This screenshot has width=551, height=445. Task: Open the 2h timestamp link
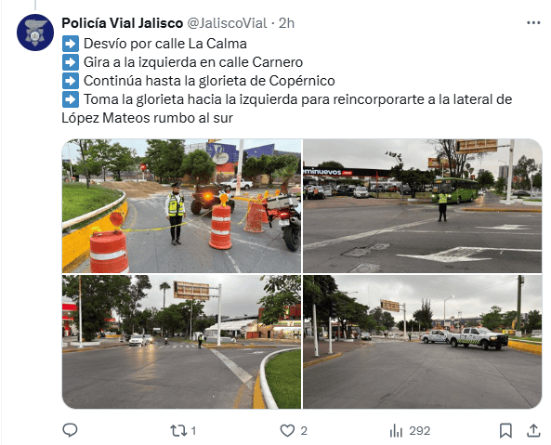click(x=286, y=23)
